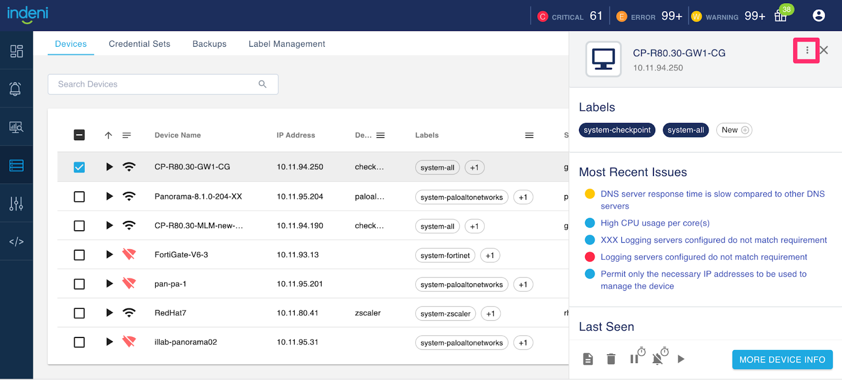This screenshot has height=380, width=842.
Task: Click the sort ascending arrow in table header
Action: (108, 135)
